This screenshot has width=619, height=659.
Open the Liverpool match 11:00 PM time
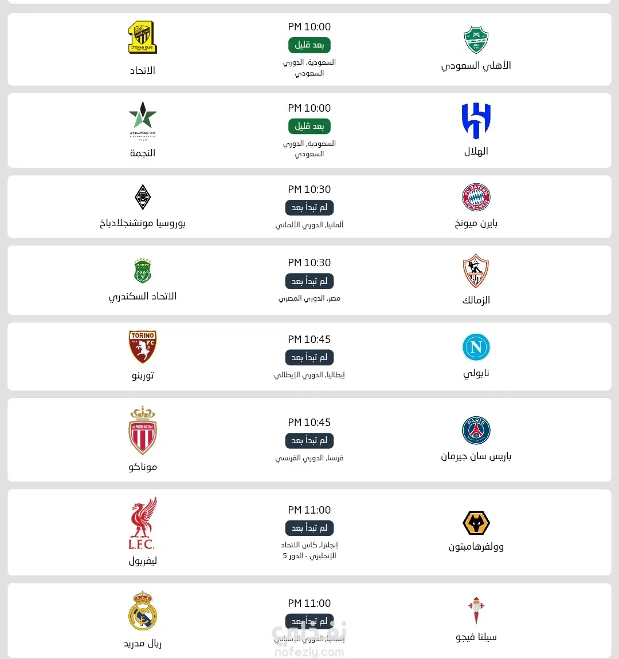click(309, 510)
